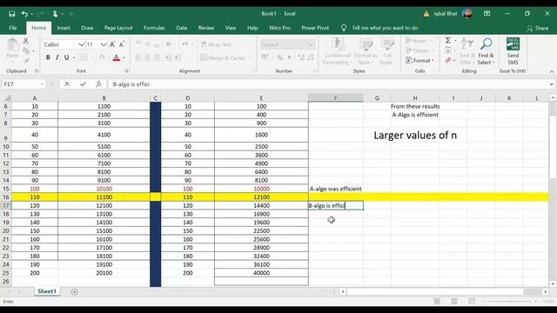
Task: Open Cell Styles gallery
Action: tap(387, 51)
